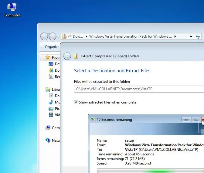Toggle Show extracted files when complete checkbox
Screen dimensions: 204x173
76,102
